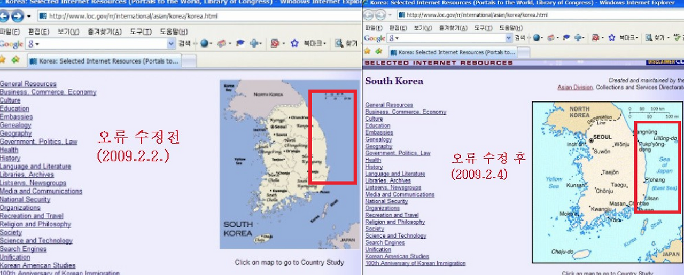Viewport: 684px width, 275px height.
Task: Click red popup blocker icon in left window
Action: pos(276,44)
